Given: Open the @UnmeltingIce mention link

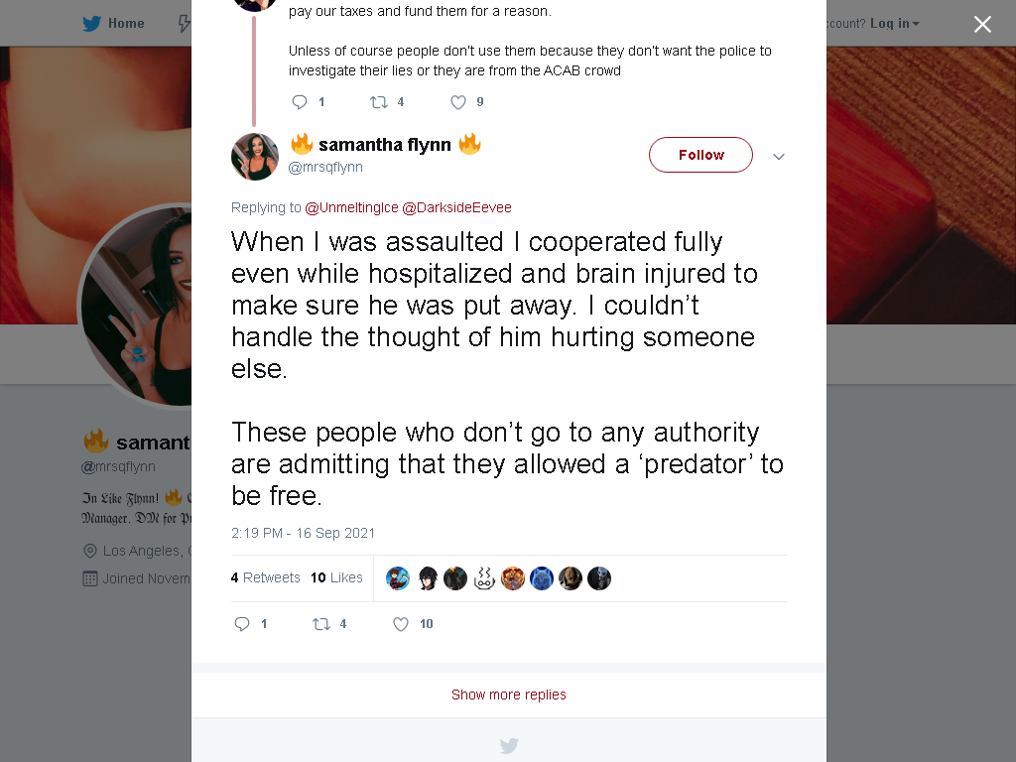Looking at the screenshot, I should pos(351,207).
